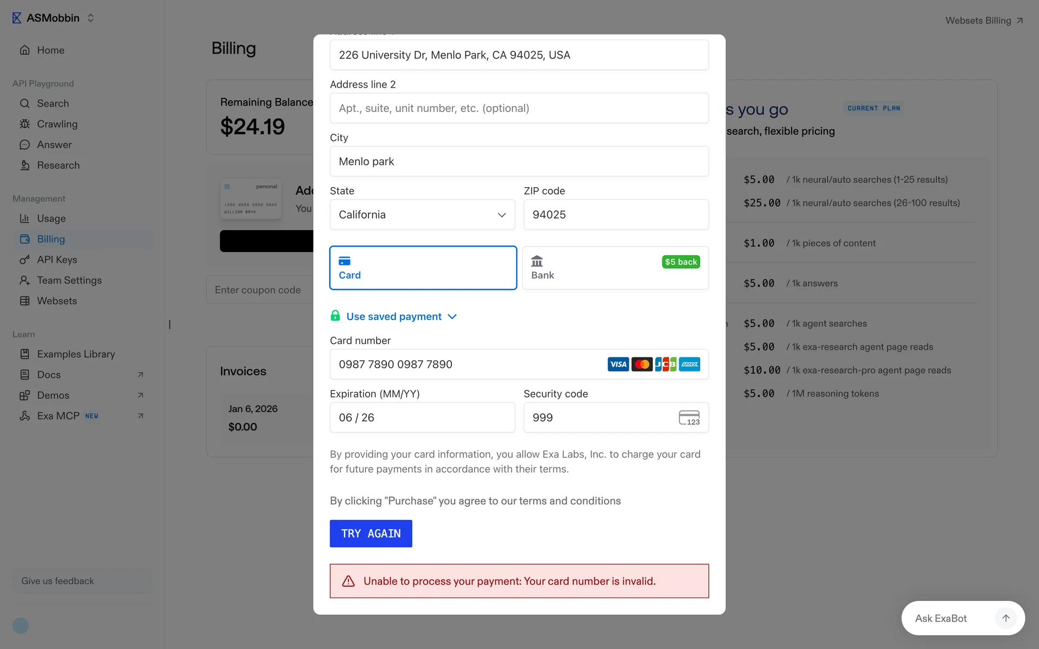Click the security code card hint icon
Image resolution: width=1039 pixels, height=649 pixels.
[x=689, y=418]
